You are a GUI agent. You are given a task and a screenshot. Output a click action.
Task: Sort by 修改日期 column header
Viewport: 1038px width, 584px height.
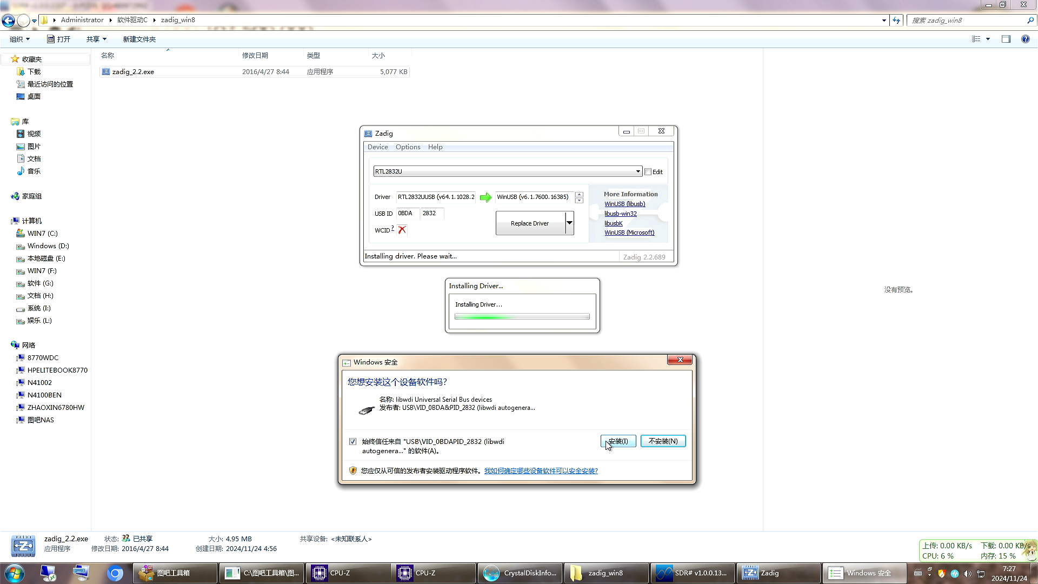click(255, 55)
